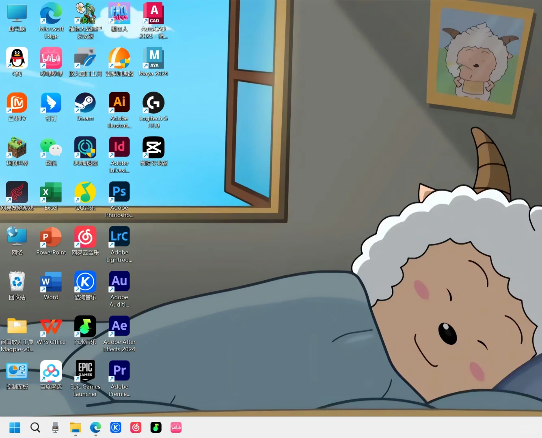Image resolution: width=542 pixels, height=438 pixels.
Task: Click the blue K 酷狗 taskbar icon
Action: (116, 427)
